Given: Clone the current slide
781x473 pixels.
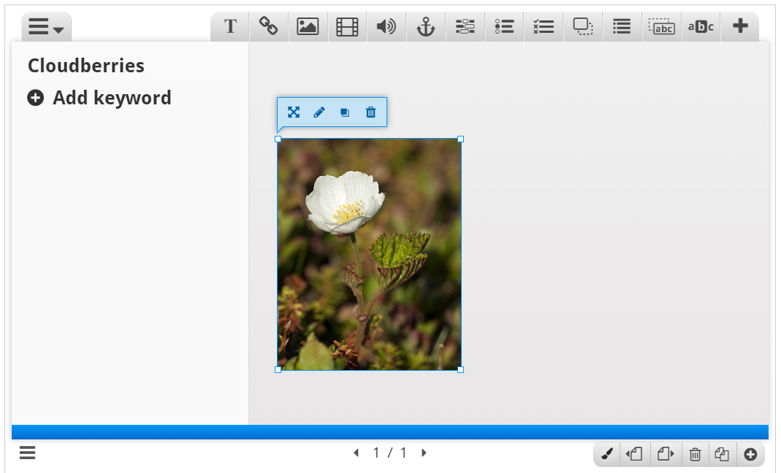Looking at the screenshot, I should tap(722, 454).
